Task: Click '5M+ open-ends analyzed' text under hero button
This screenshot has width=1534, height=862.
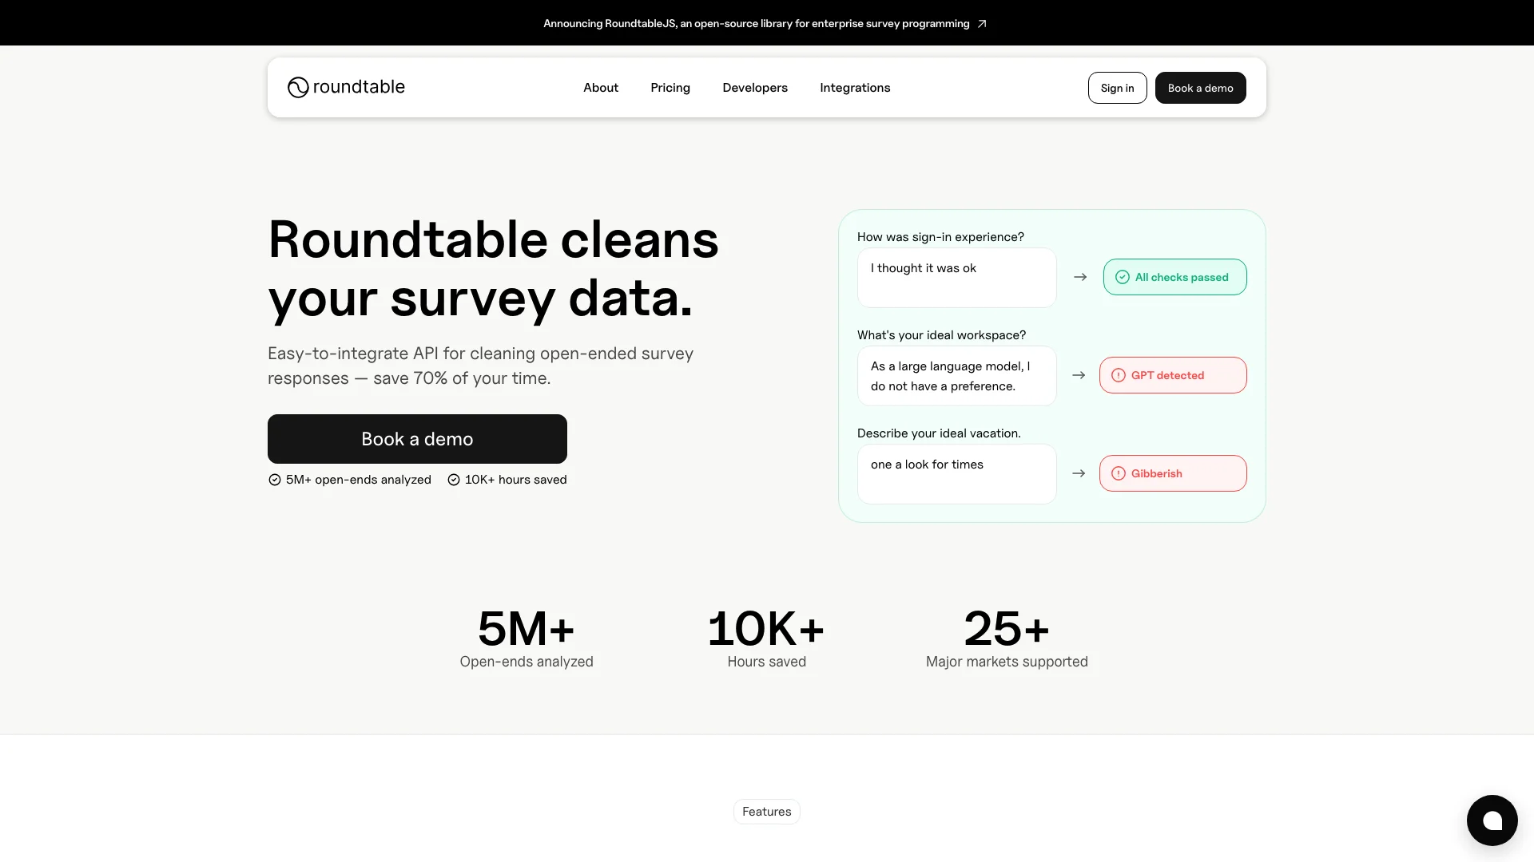Action: tap(359, 480)
